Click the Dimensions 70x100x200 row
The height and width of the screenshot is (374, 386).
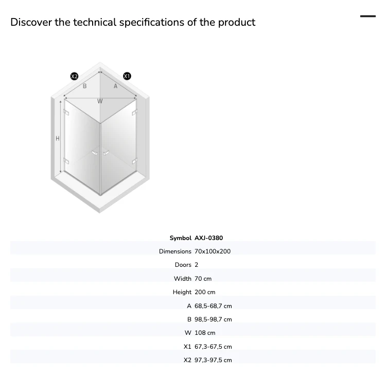pyautogui.click(x=193, y=251)
